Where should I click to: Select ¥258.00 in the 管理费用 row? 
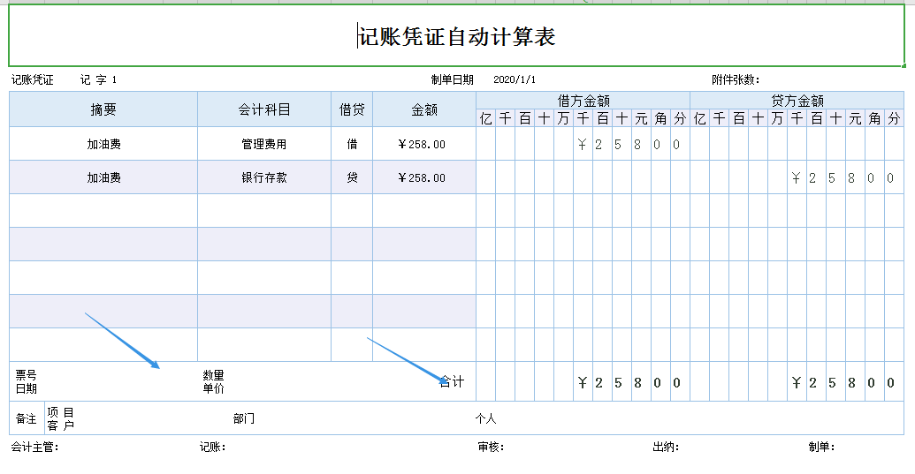[x=424, y=144]
